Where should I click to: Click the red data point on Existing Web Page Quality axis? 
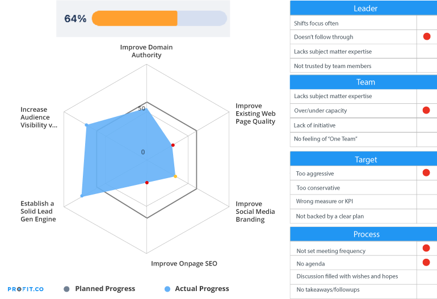(x=173, y=145)
